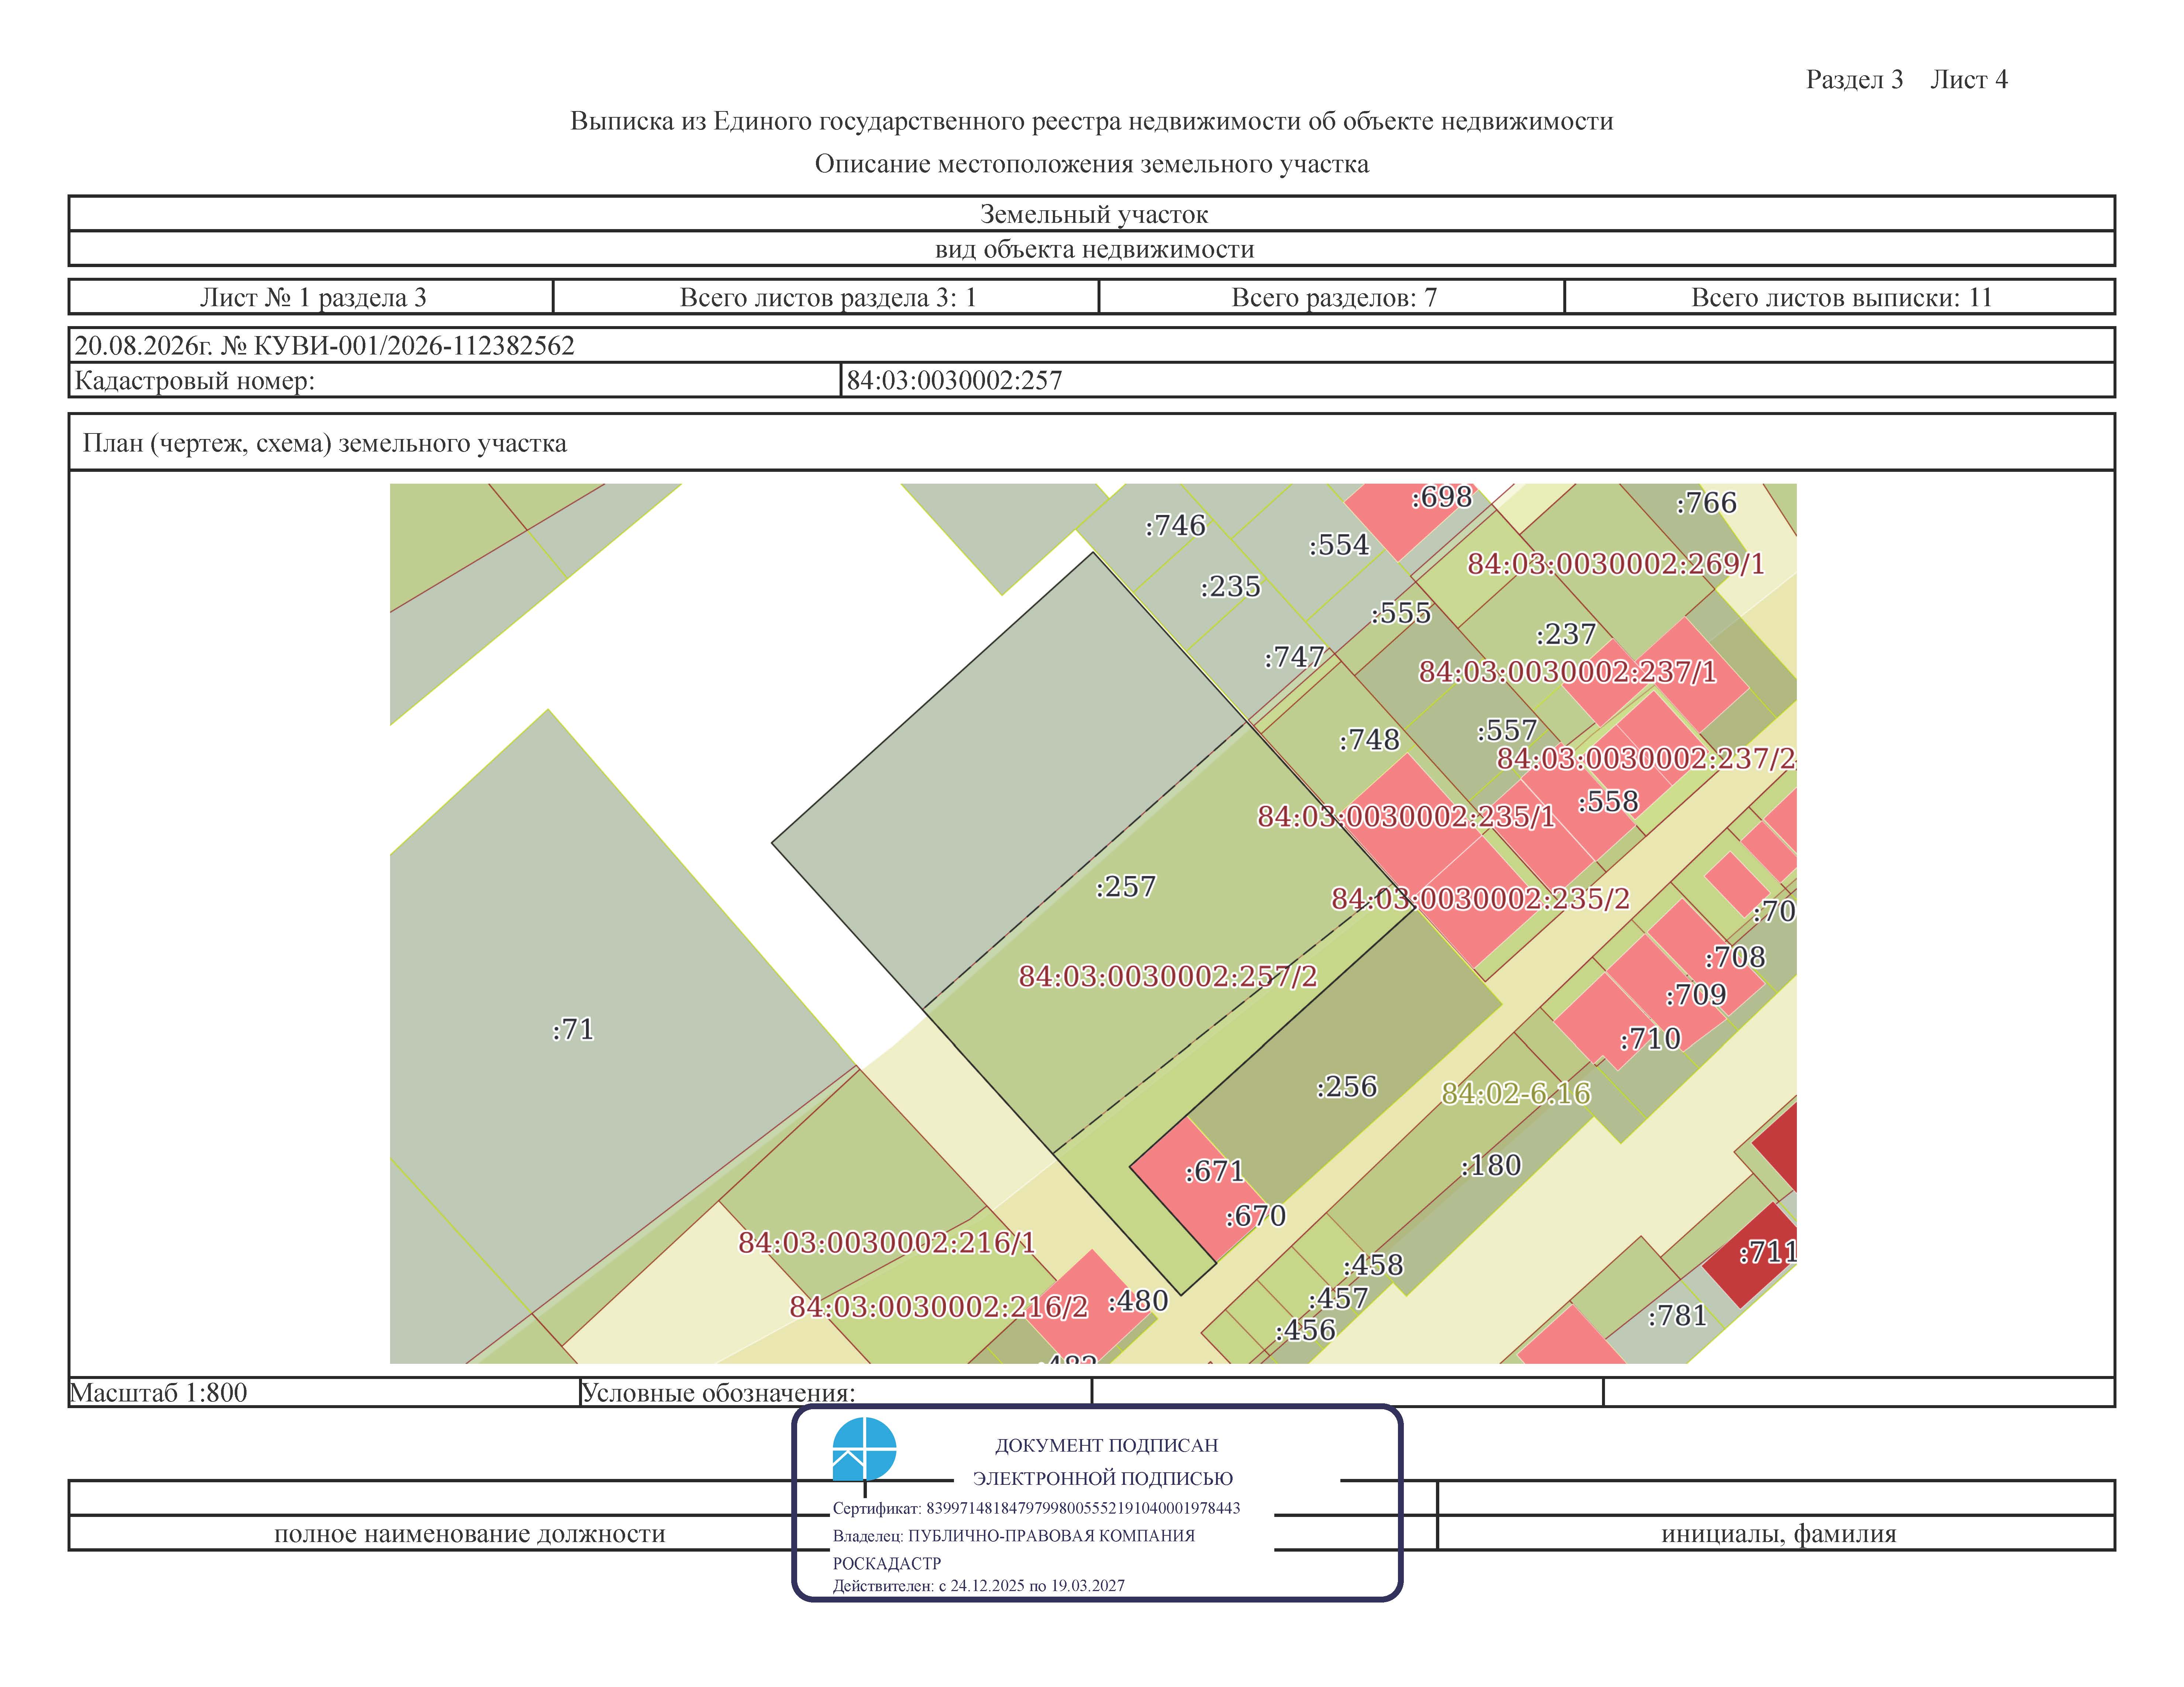
Task: Click building label ':710' on the map
Action: [x=1651, y=1039]
